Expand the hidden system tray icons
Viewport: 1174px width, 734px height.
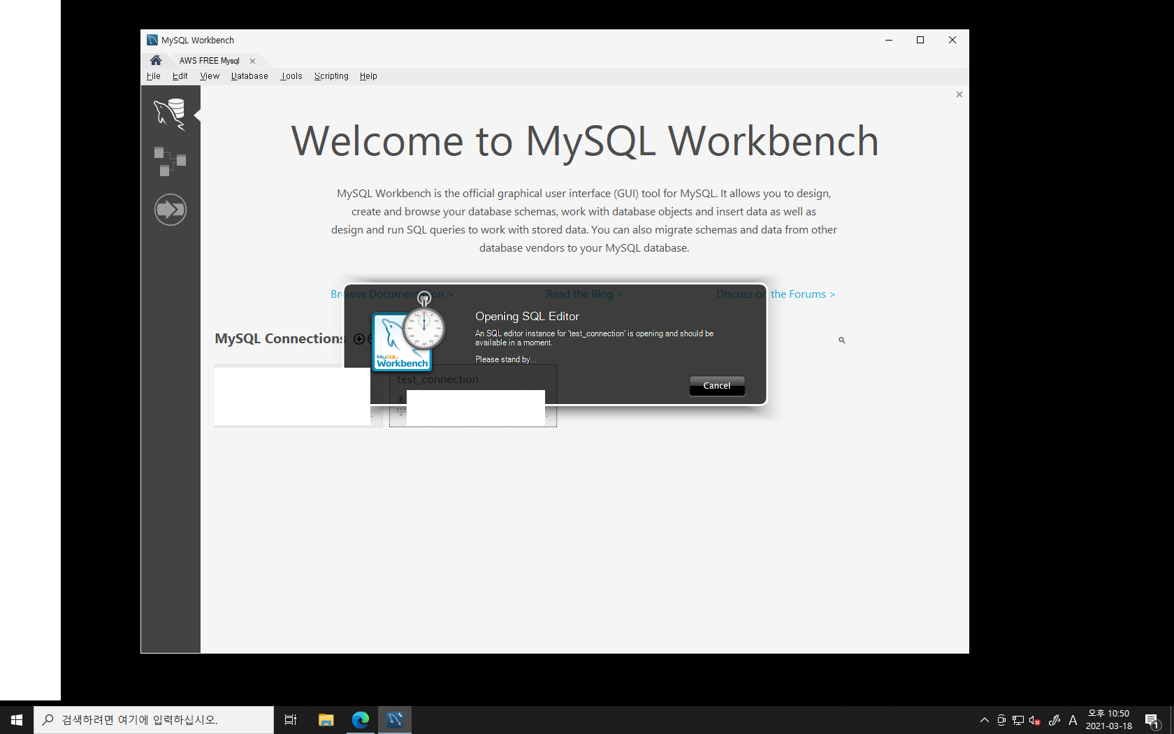[x=985, y=720]
